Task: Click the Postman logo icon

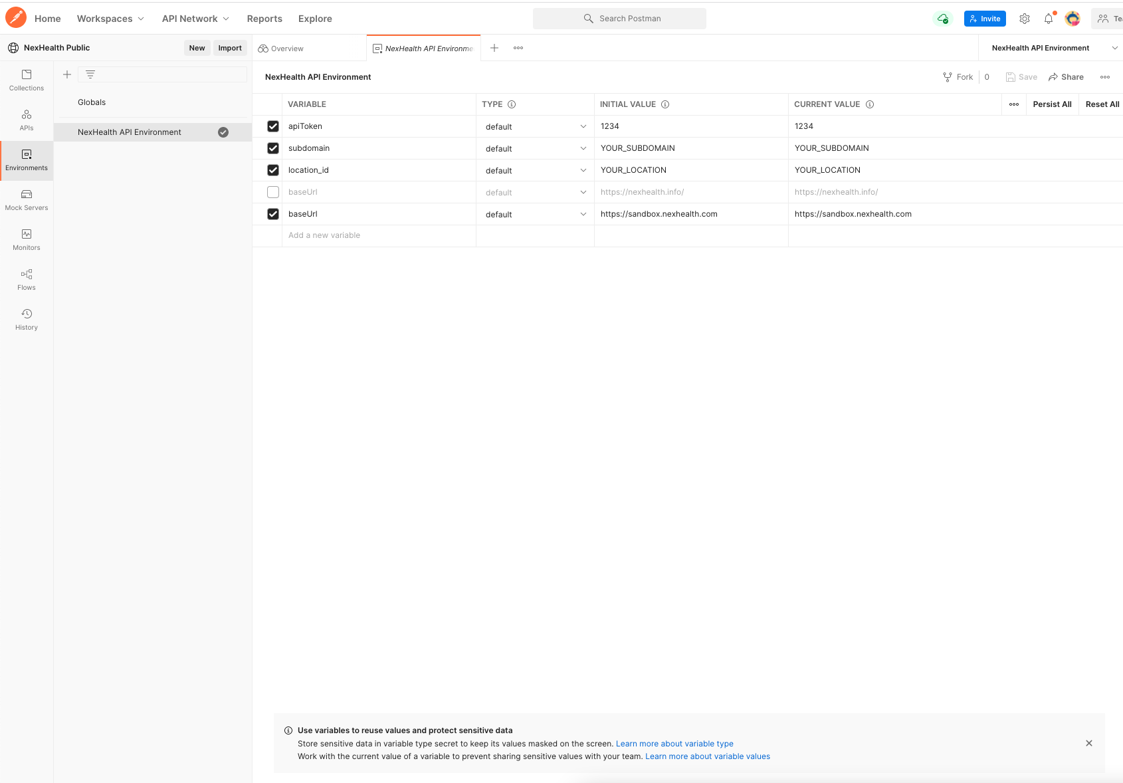Action: point(16,17)
